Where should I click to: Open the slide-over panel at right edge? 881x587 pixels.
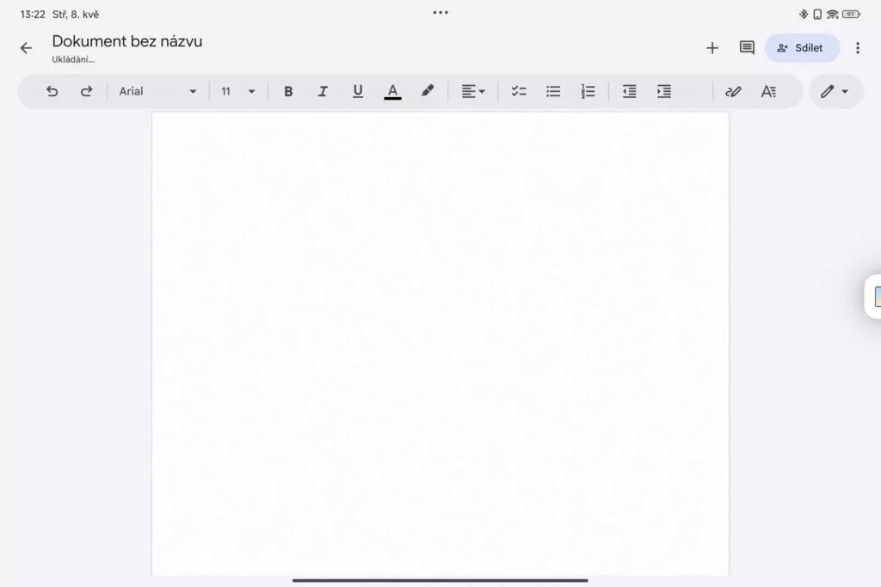click(874, 297)
